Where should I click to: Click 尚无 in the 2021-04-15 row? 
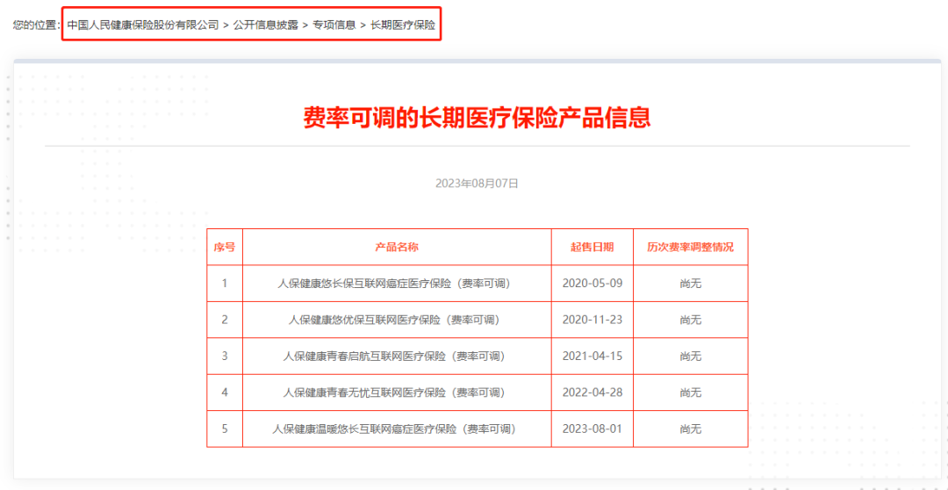point(691,357)
